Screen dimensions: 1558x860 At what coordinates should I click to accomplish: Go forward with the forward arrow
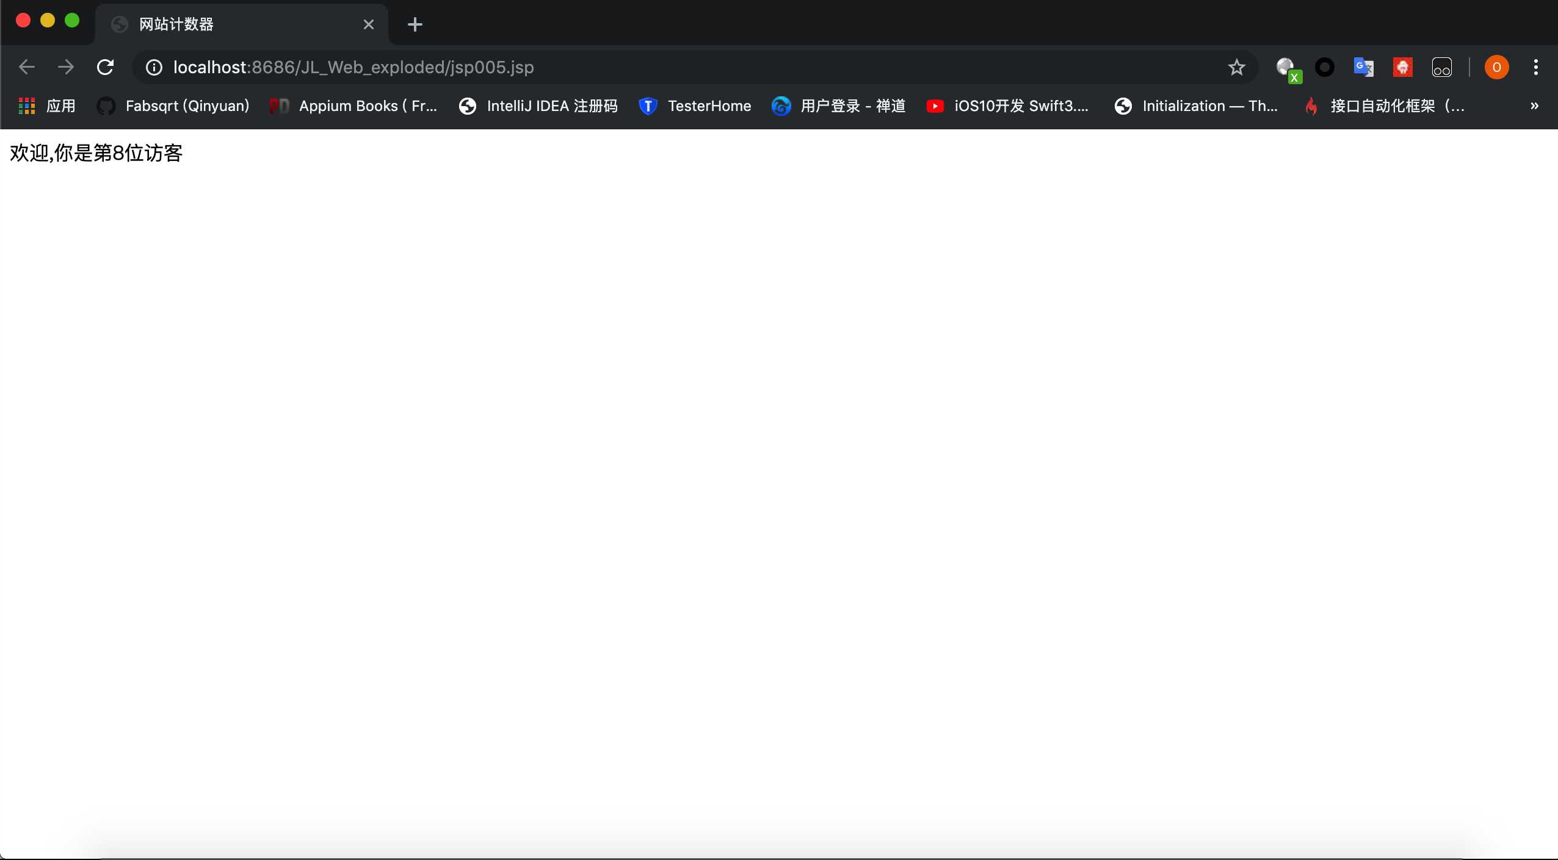coord(66,67)
